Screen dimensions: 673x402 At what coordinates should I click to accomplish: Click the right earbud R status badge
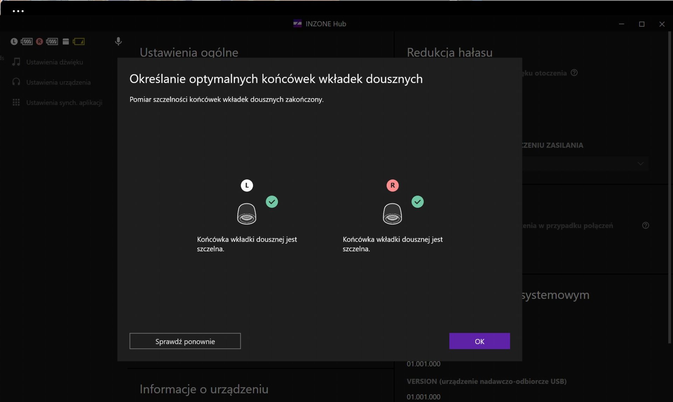39,42
